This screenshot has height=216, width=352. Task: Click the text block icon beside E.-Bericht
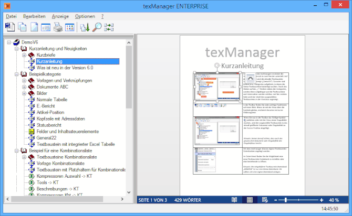click(x=32, y=106)
